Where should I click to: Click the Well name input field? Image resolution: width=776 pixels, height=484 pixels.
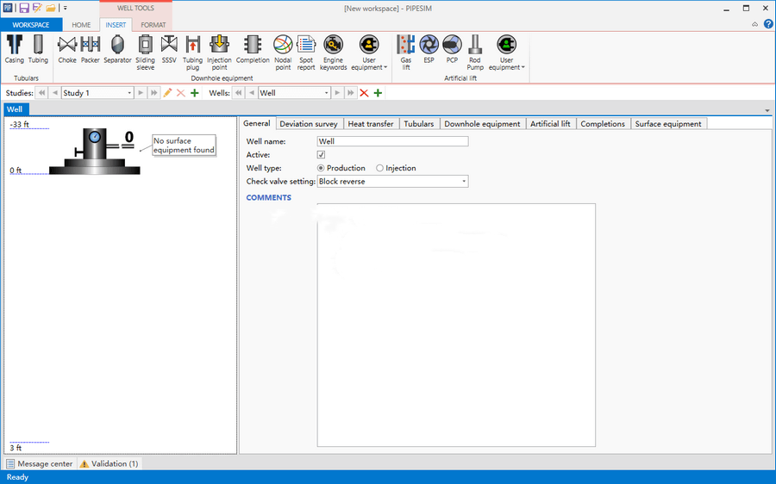click(x=392, y=141)
